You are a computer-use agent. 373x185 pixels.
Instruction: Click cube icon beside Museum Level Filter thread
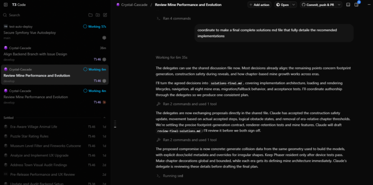pyautogui.click(x=6, y=146)
